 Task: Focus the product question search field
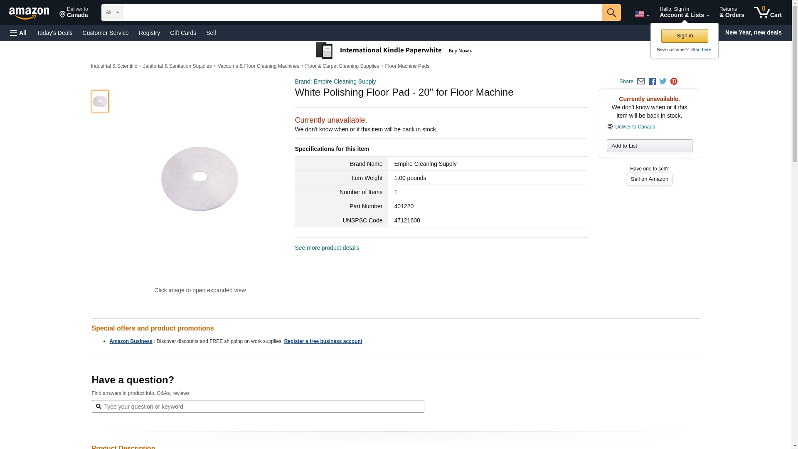(x=258, y=406)
